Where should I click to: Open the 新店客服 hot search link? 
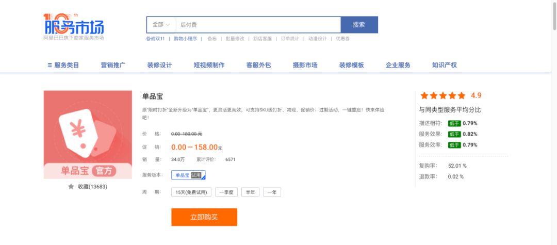tap(263, 39)
